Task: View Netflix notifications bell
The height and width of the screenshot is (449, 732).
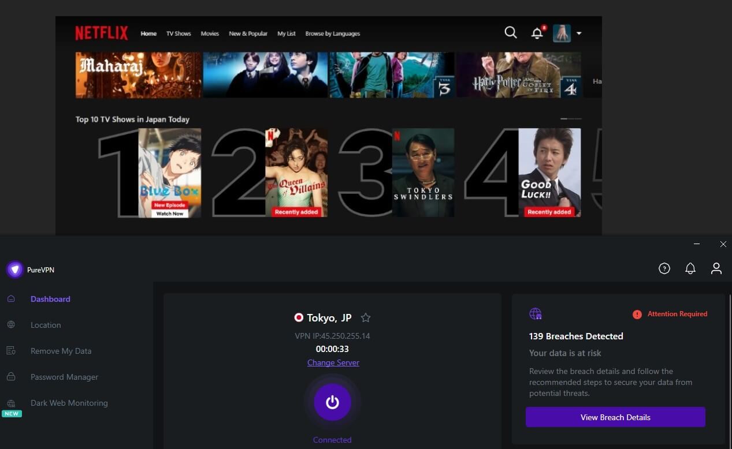Action: click(537, 33)
